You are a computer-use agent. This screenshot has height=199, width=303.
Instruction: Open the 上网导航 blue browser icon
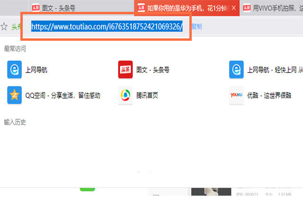pyautogui.click(x=15, y=70)
